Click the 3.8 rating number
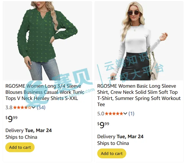 coord(9,107)
